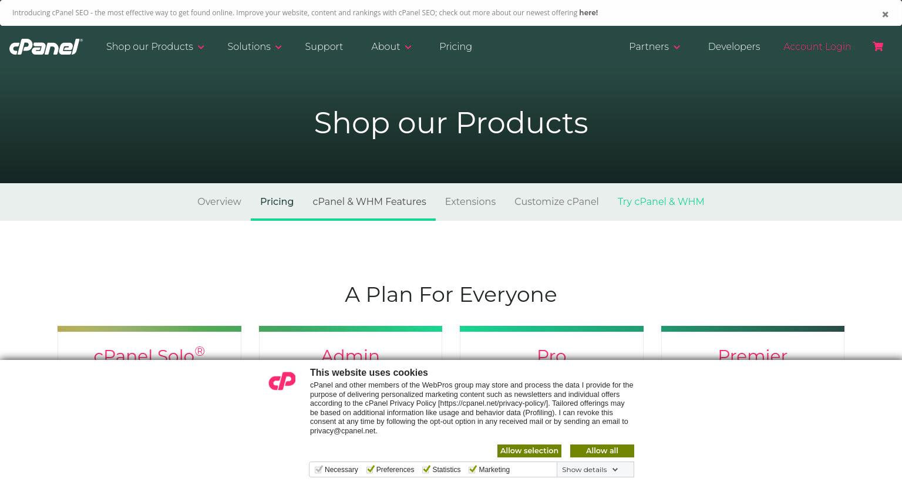Switch to the Overview tab
The width and height of the screenshot is (902, 485).
tap(219, 201)
